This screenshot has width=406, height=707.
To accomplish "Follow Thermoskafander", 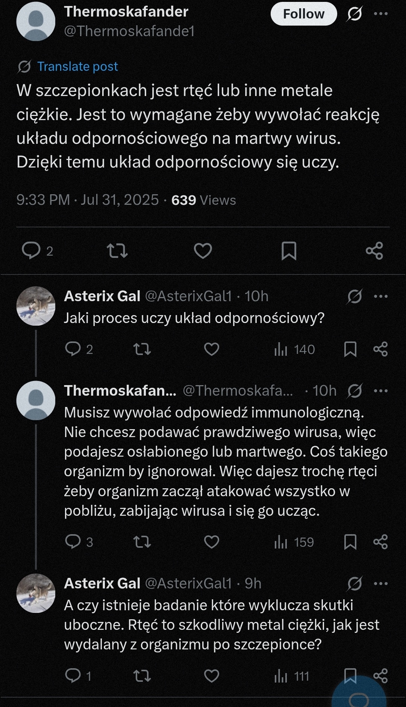I will (303, 14).
